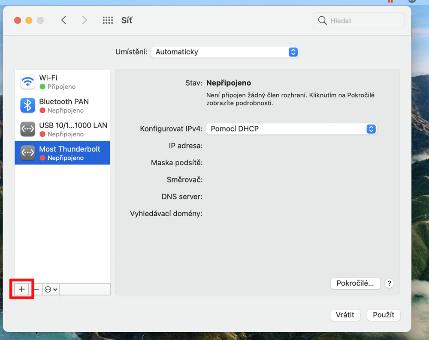Open the Umístění location dropdown

pyautogui.click(x=224, y=52)
